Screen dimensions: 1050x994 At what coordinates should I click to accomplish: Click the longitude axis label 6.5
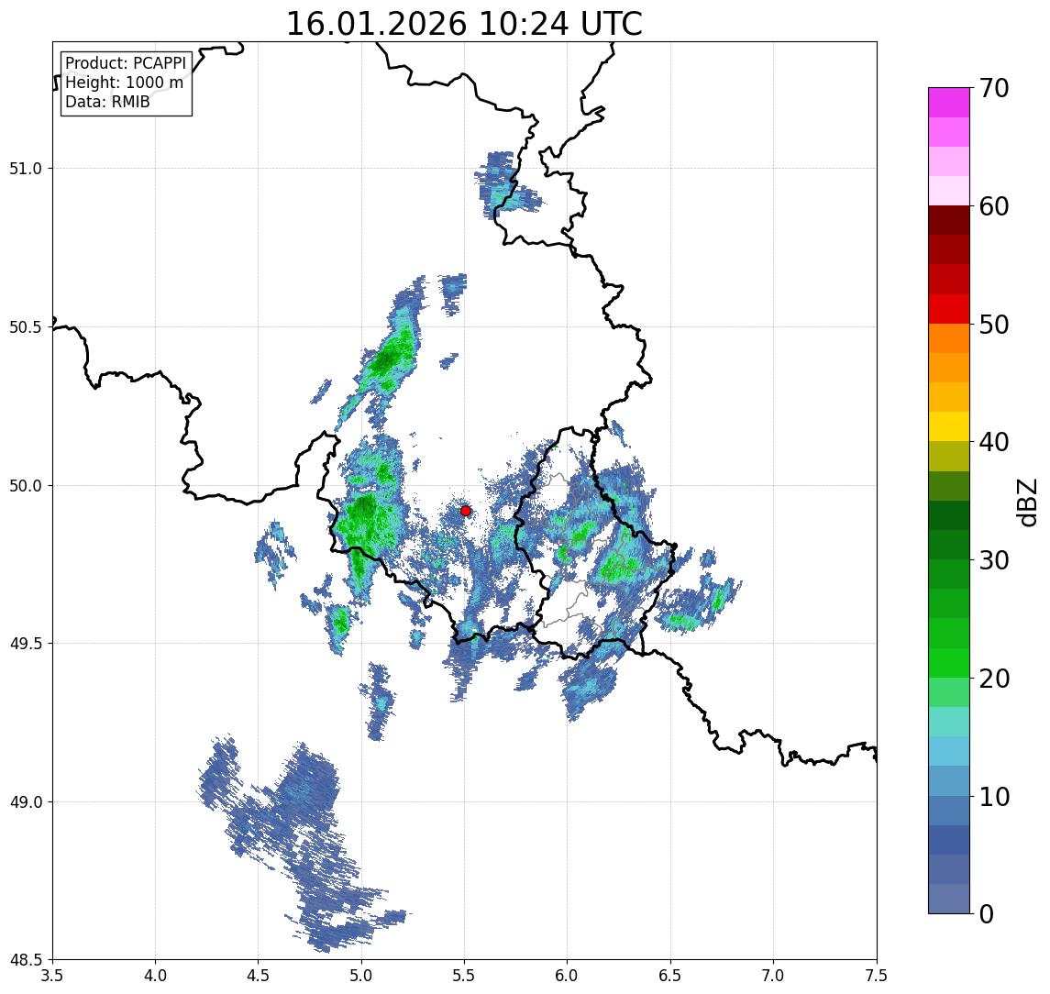671,976
